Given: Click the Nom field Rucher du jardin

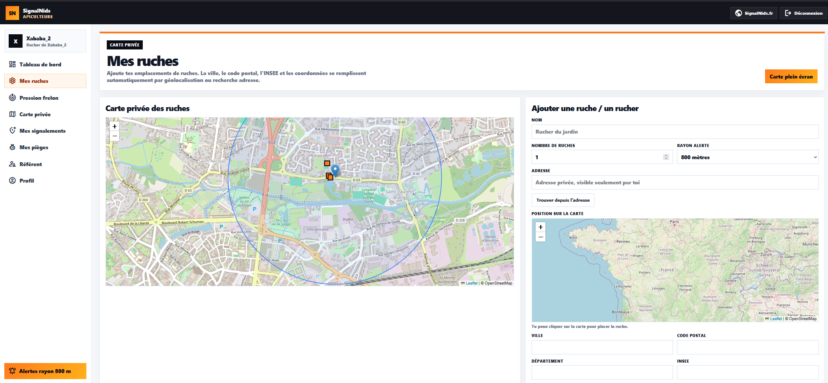Looking at the screenshot, I should pos(675,132).
